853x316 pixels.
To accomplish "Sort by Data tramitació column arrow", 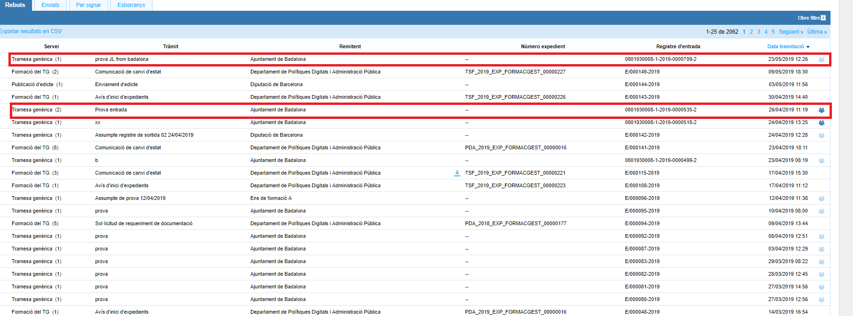I will [808, 47].
